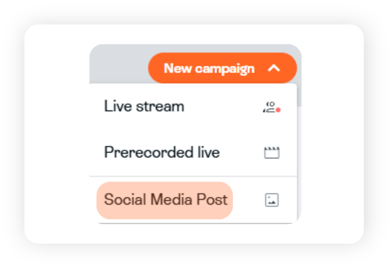Click the empty space in the Prerecorded live row
This screenshot has height=268, width=391.
click(x=242, y=153)
